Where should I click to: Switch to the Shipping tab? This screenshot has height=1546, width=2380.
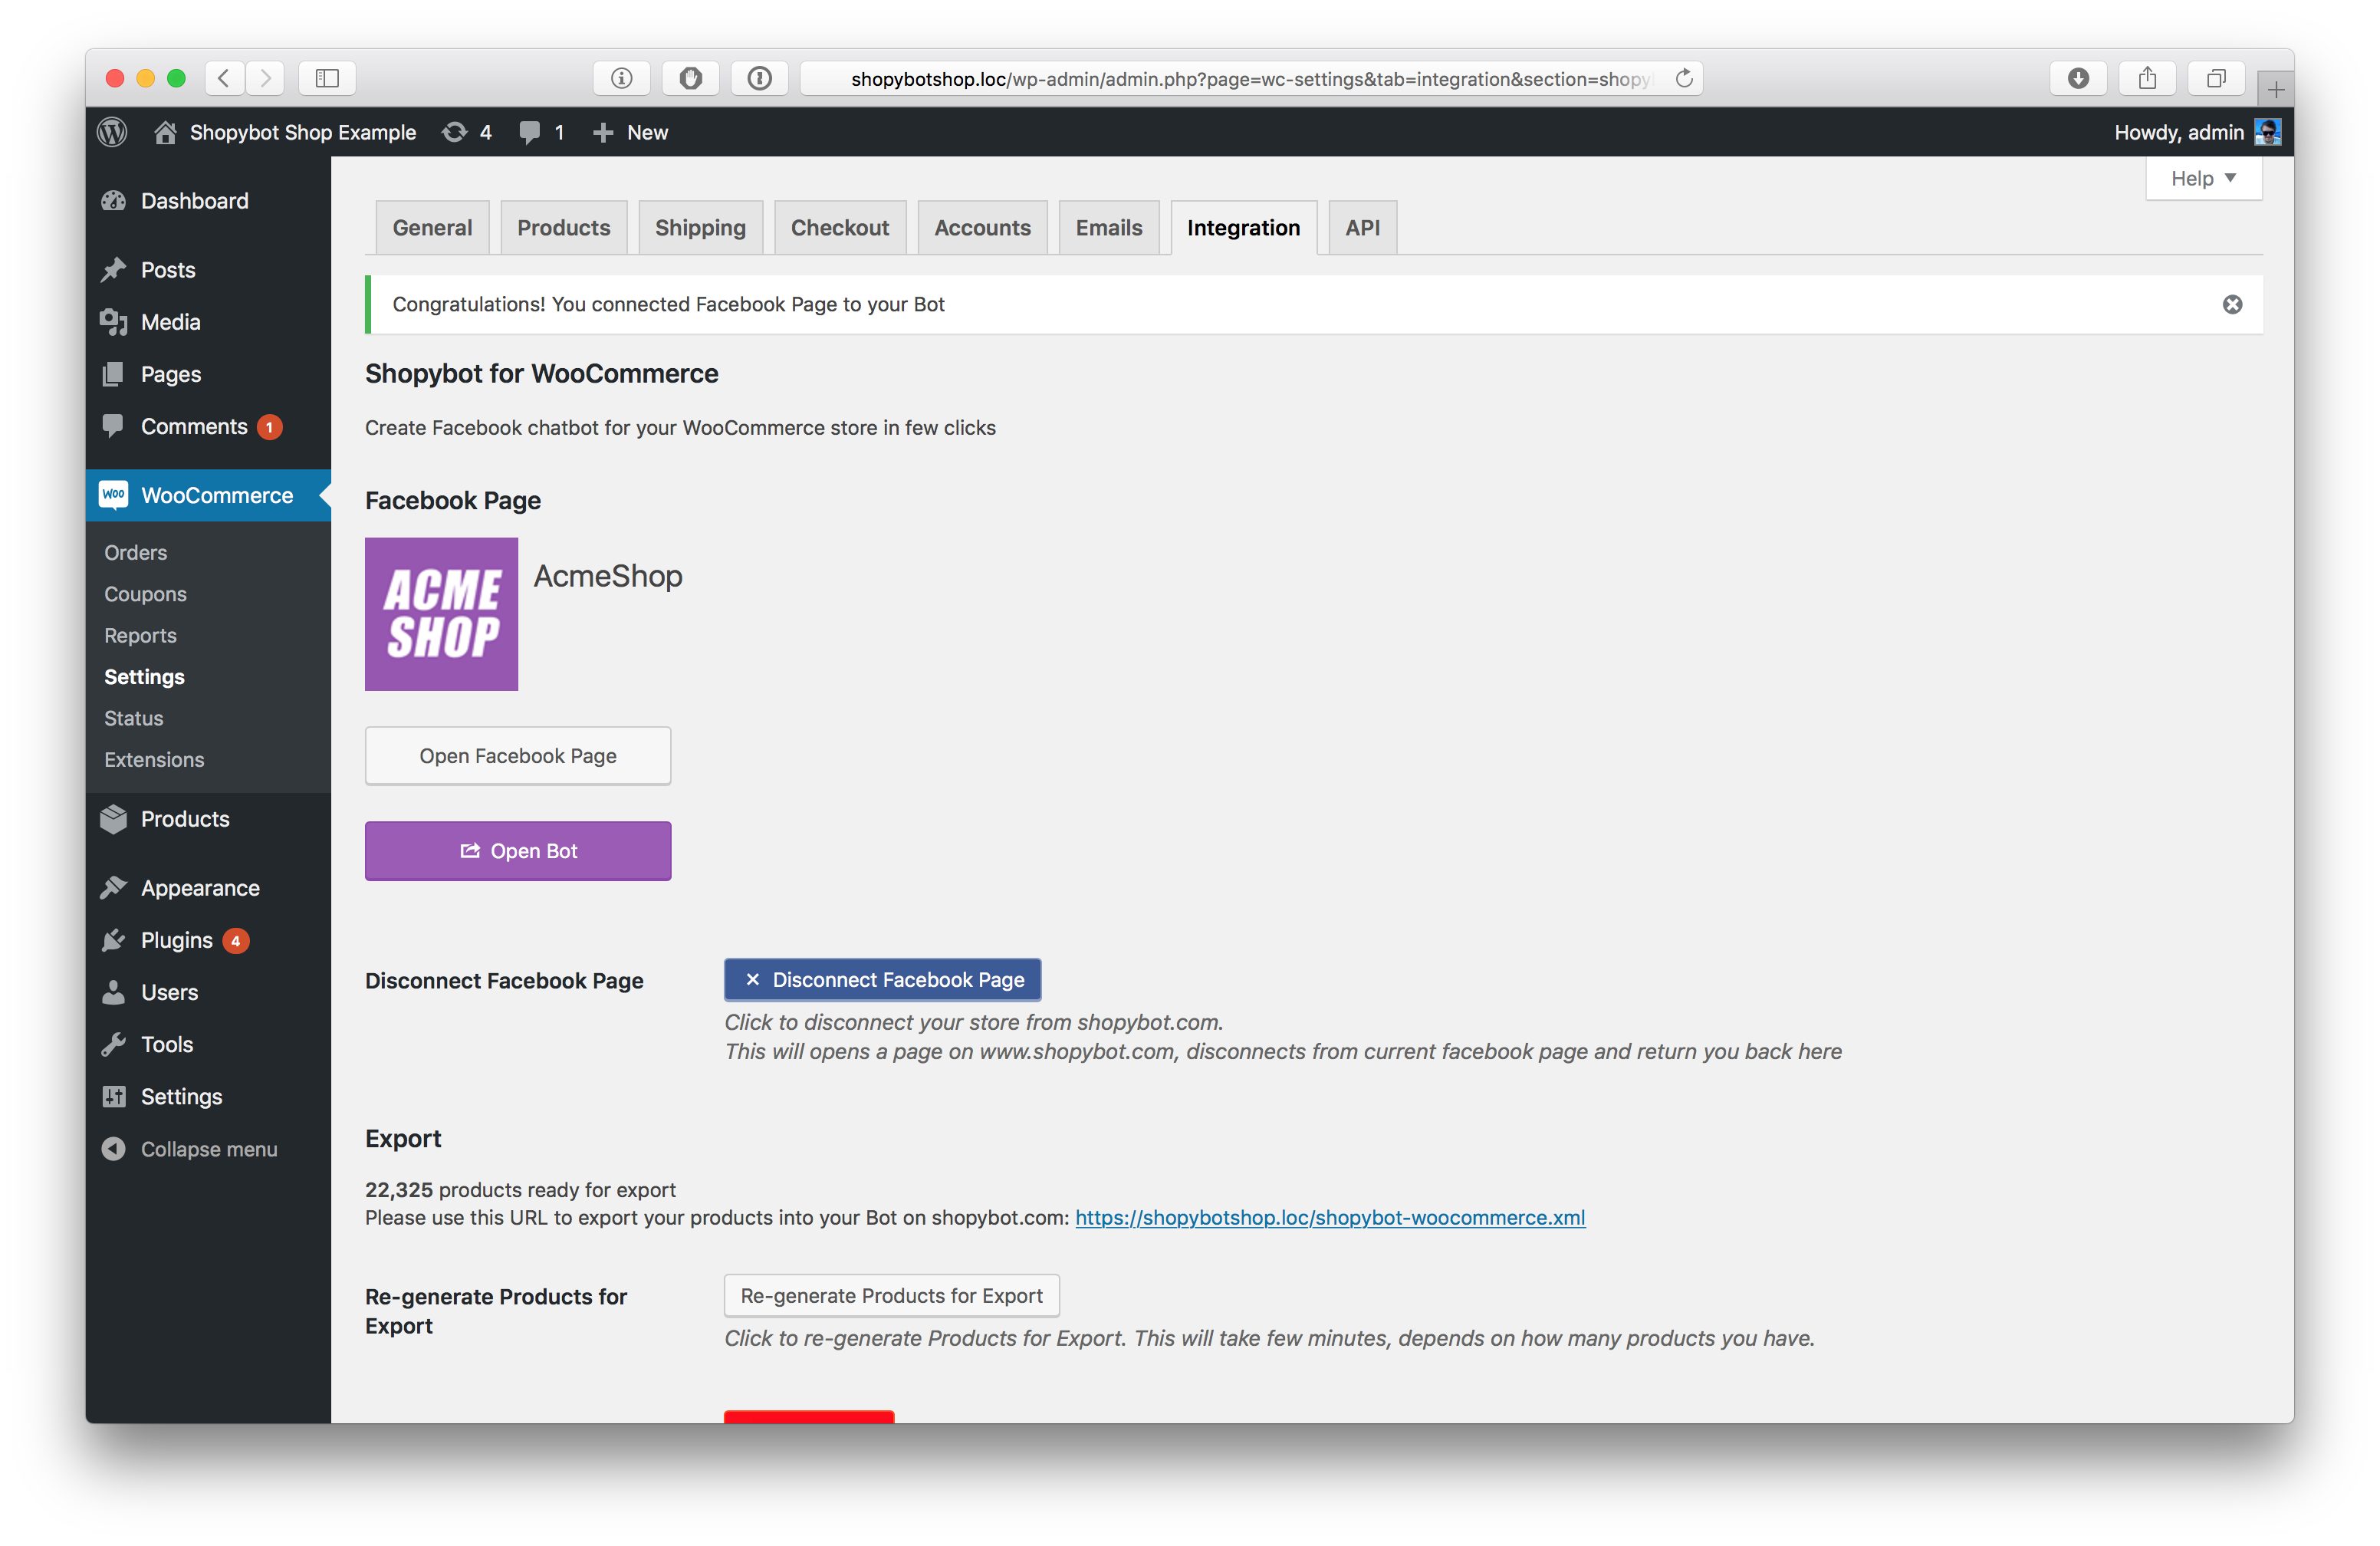click(x=700, y=228)
